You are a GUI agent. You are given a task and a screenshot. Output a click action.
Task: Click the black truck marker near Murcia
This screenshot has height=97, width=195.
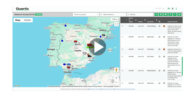coord(90,56)
